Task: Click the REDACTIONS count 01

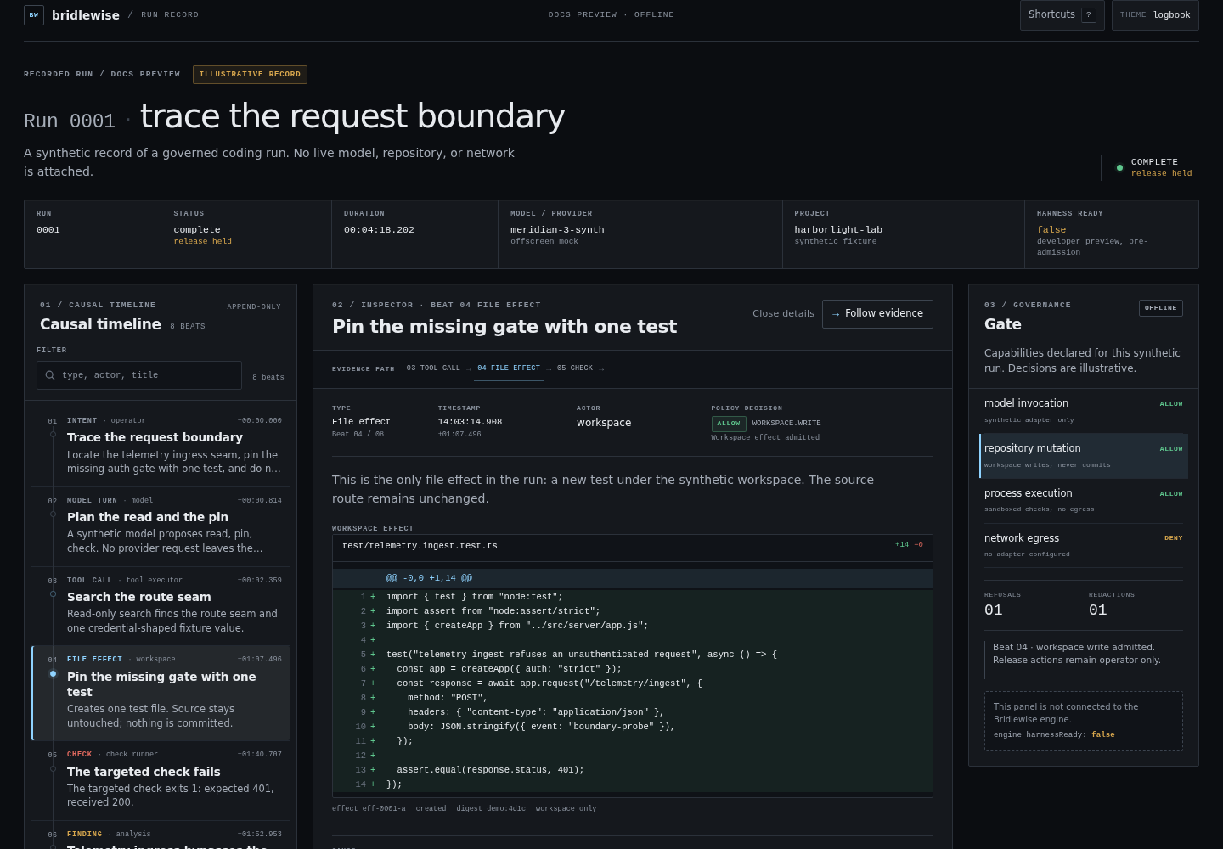Action: pyautogui.click(x=1098, y=610)
